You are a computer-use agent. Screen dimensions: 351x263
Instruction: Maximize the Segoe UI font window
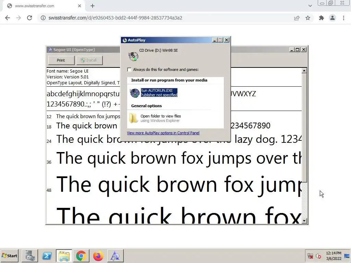pyautogui.click(x=298, y=50)
